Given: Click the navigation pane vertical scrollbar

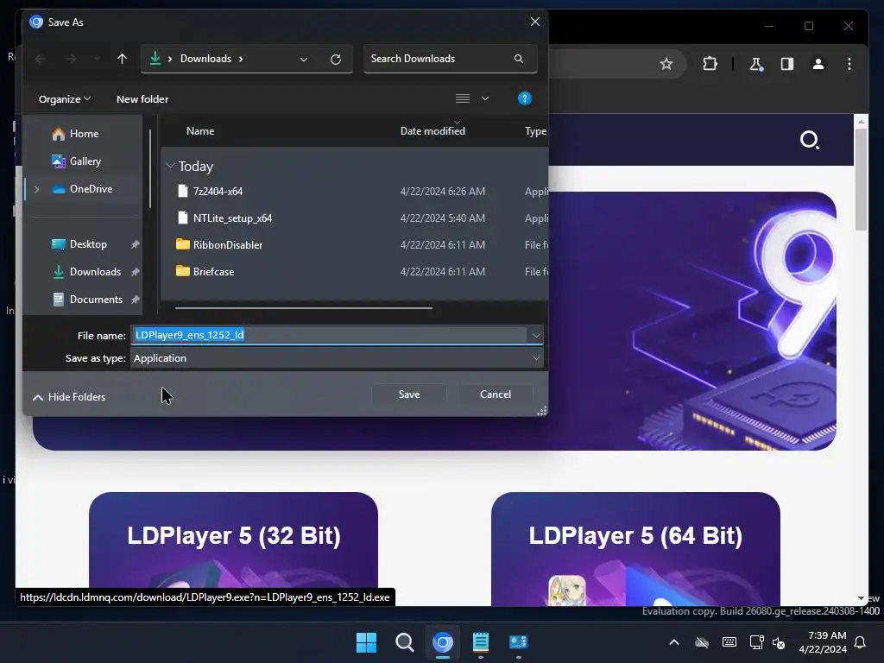Looking at the screenshot, I should pyautogui.click(x=150, y=169).
